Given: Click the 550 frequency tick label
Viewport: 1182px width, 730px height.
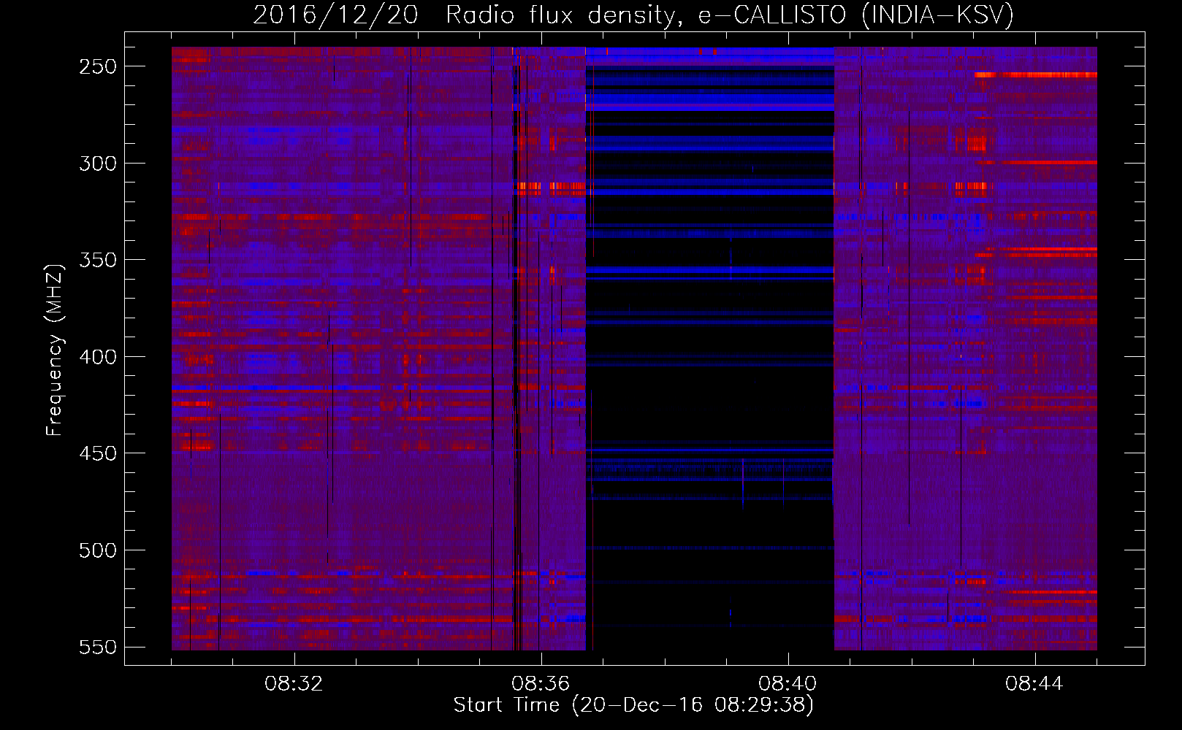Looking at the screenshot, I should [98, 648].
